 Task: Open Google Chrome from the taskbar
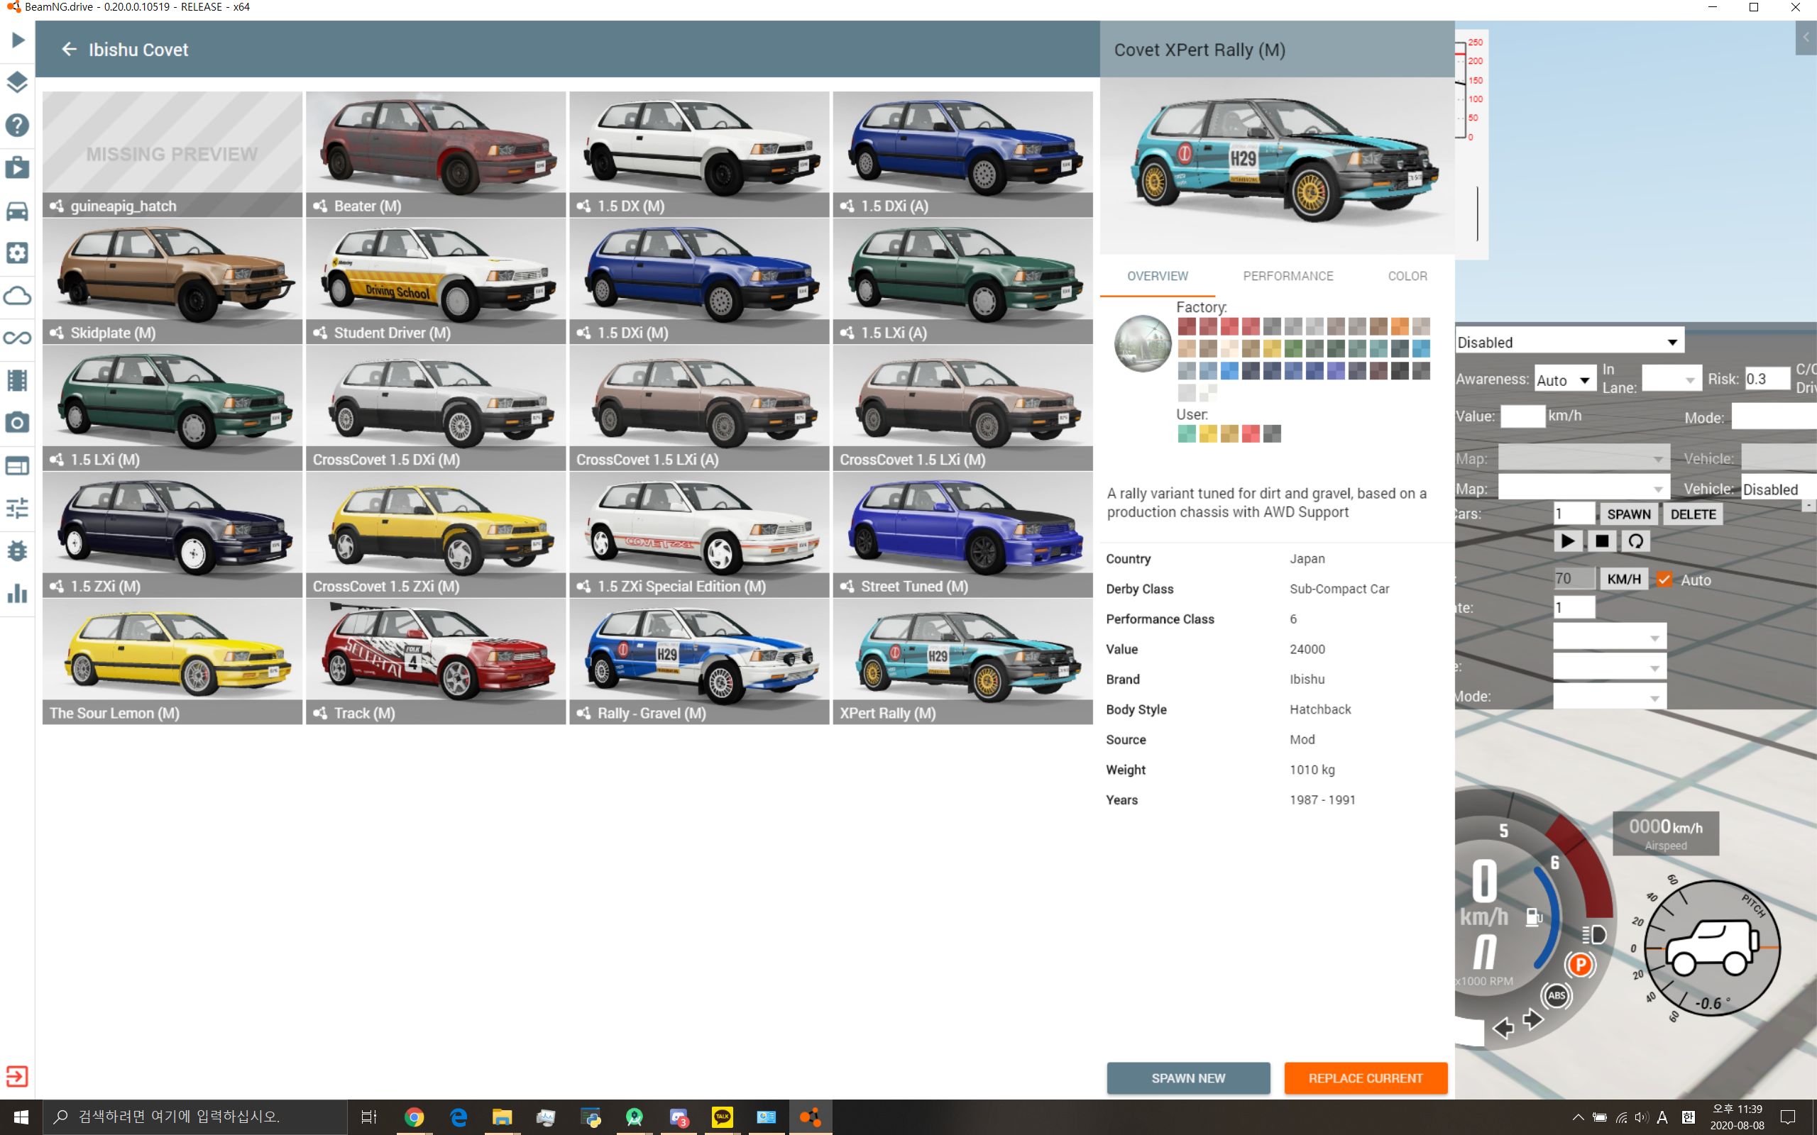[415, 1117]
